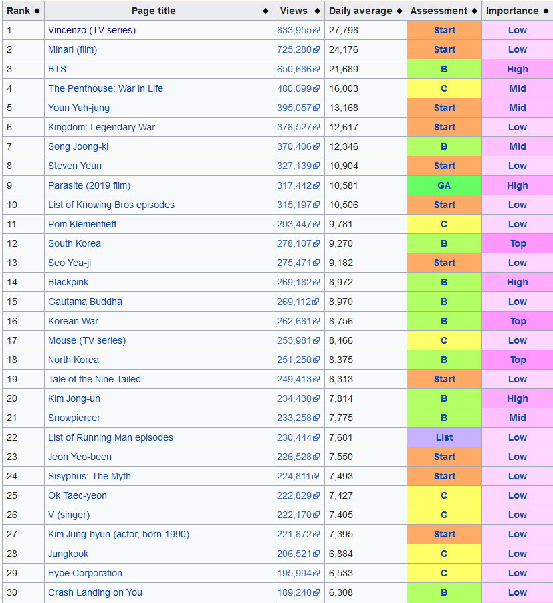
Task: Open the Korean War article
Action: point(74,321)
